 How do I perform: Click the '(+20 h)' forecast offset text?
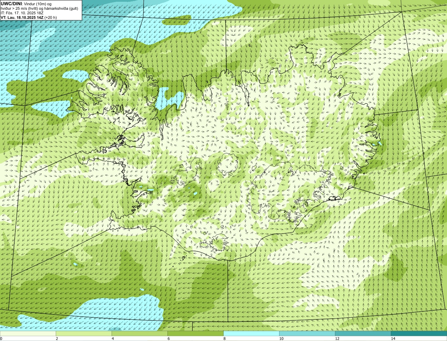[51, 17]
